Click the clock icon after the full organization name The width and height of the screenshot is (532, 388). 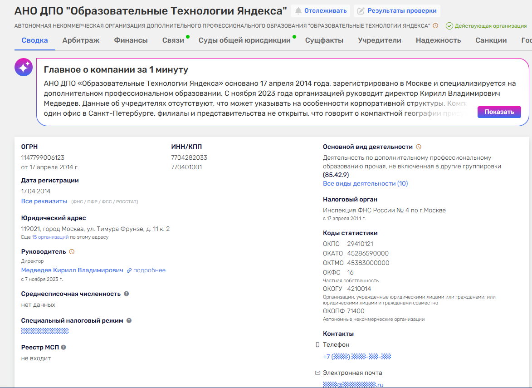pyautogui.click(x=436, y=26)
